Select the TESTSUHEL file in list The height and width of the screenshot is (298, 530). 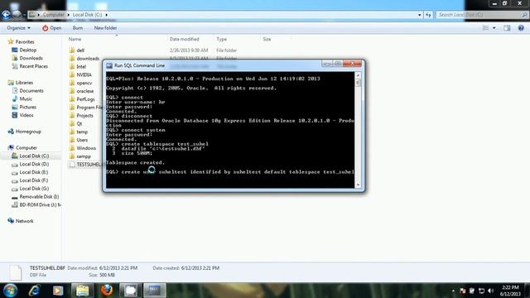click(86, 164)
